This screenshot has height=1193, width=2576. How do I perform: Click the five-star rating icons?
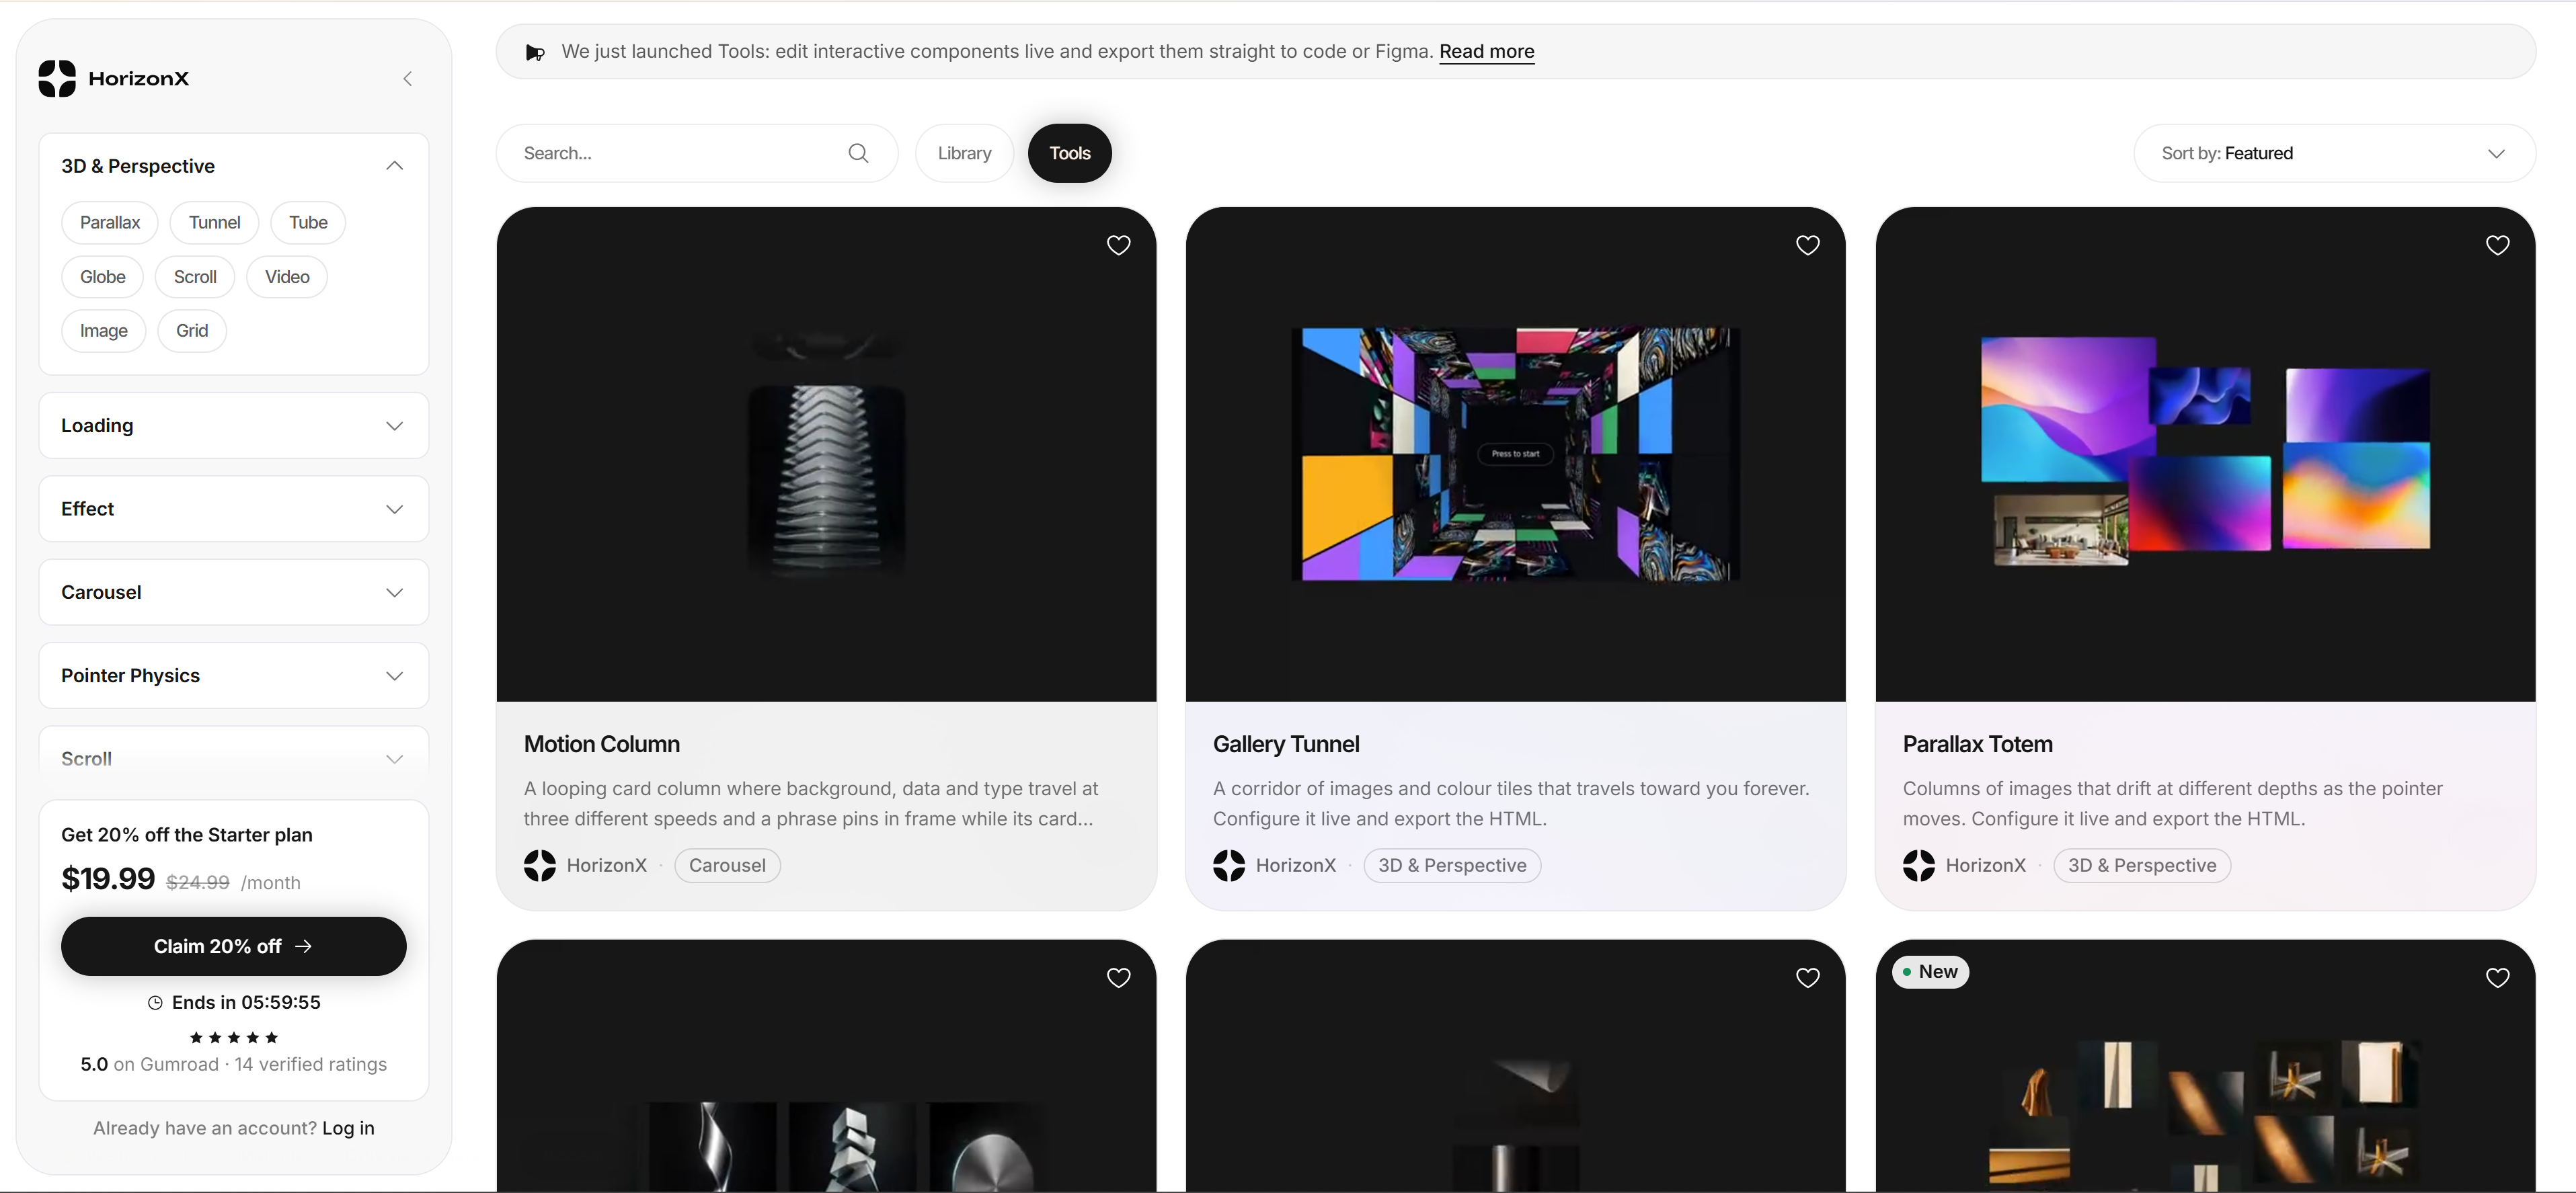(234, 1037)
